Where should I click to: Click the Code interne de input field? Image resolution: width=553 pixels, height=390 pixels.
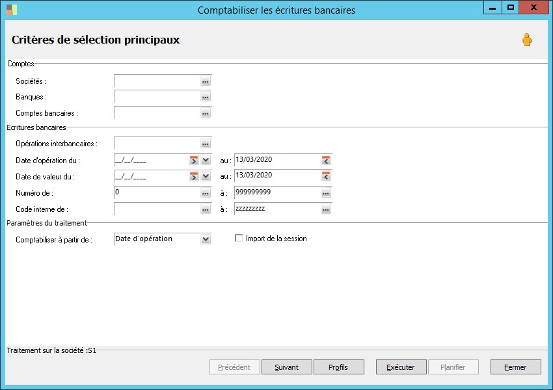157,209
